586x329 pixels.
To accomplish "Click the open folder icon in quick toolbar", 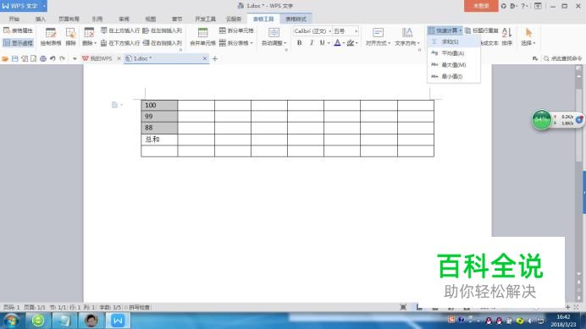I will 5,58.
